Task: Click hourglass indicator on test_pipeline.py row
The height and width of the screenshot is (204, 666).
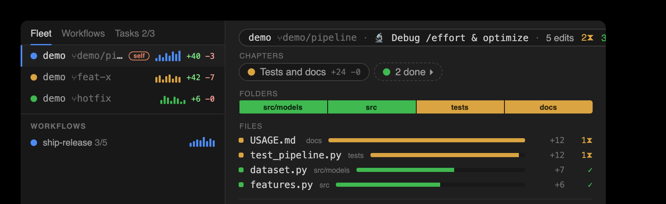Action: [x=587, y=155]
